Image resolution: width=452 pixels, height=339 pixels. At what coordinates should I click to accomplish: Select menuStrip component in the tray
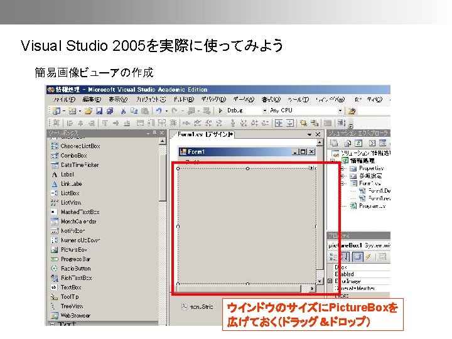coord(198,307)
